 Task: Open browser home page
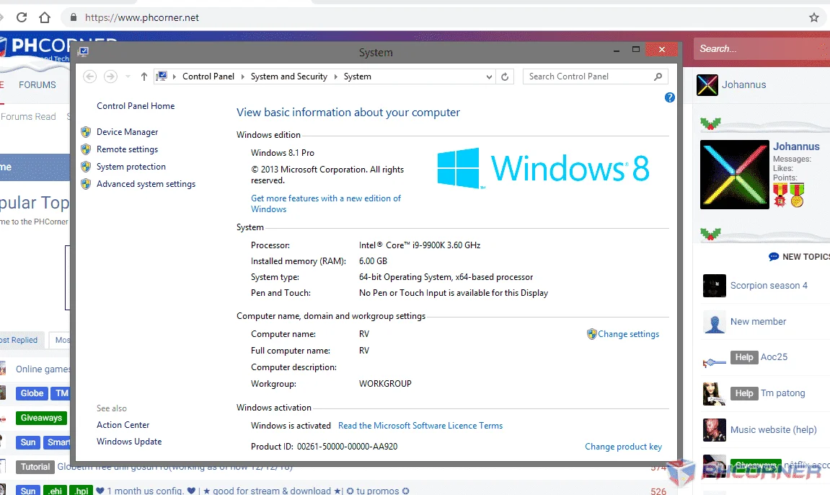[x=45, y=17]
